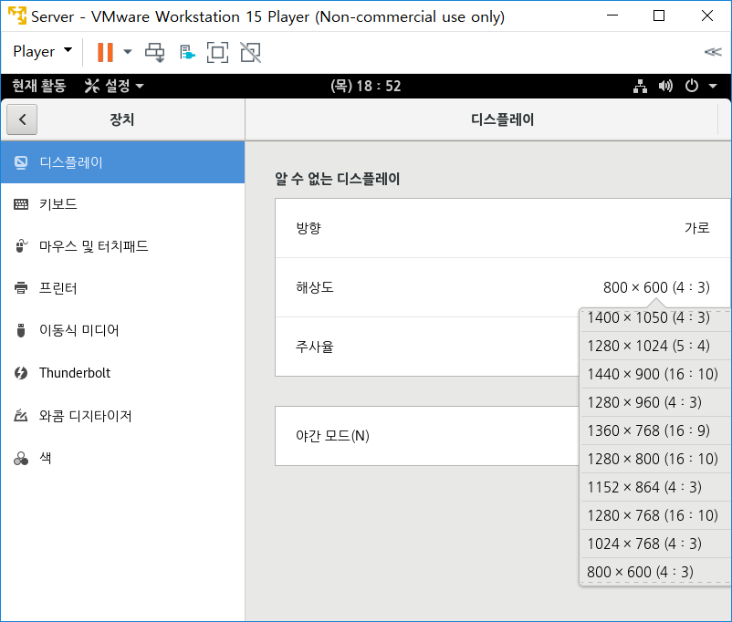Send Ctrl+Alt+Del to the virtual machine

pyautogui.click(x=155, y=52)
